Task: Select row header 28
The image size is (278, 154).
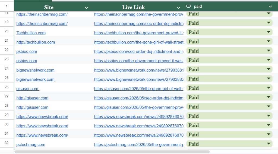Action: tap(7, 106)
